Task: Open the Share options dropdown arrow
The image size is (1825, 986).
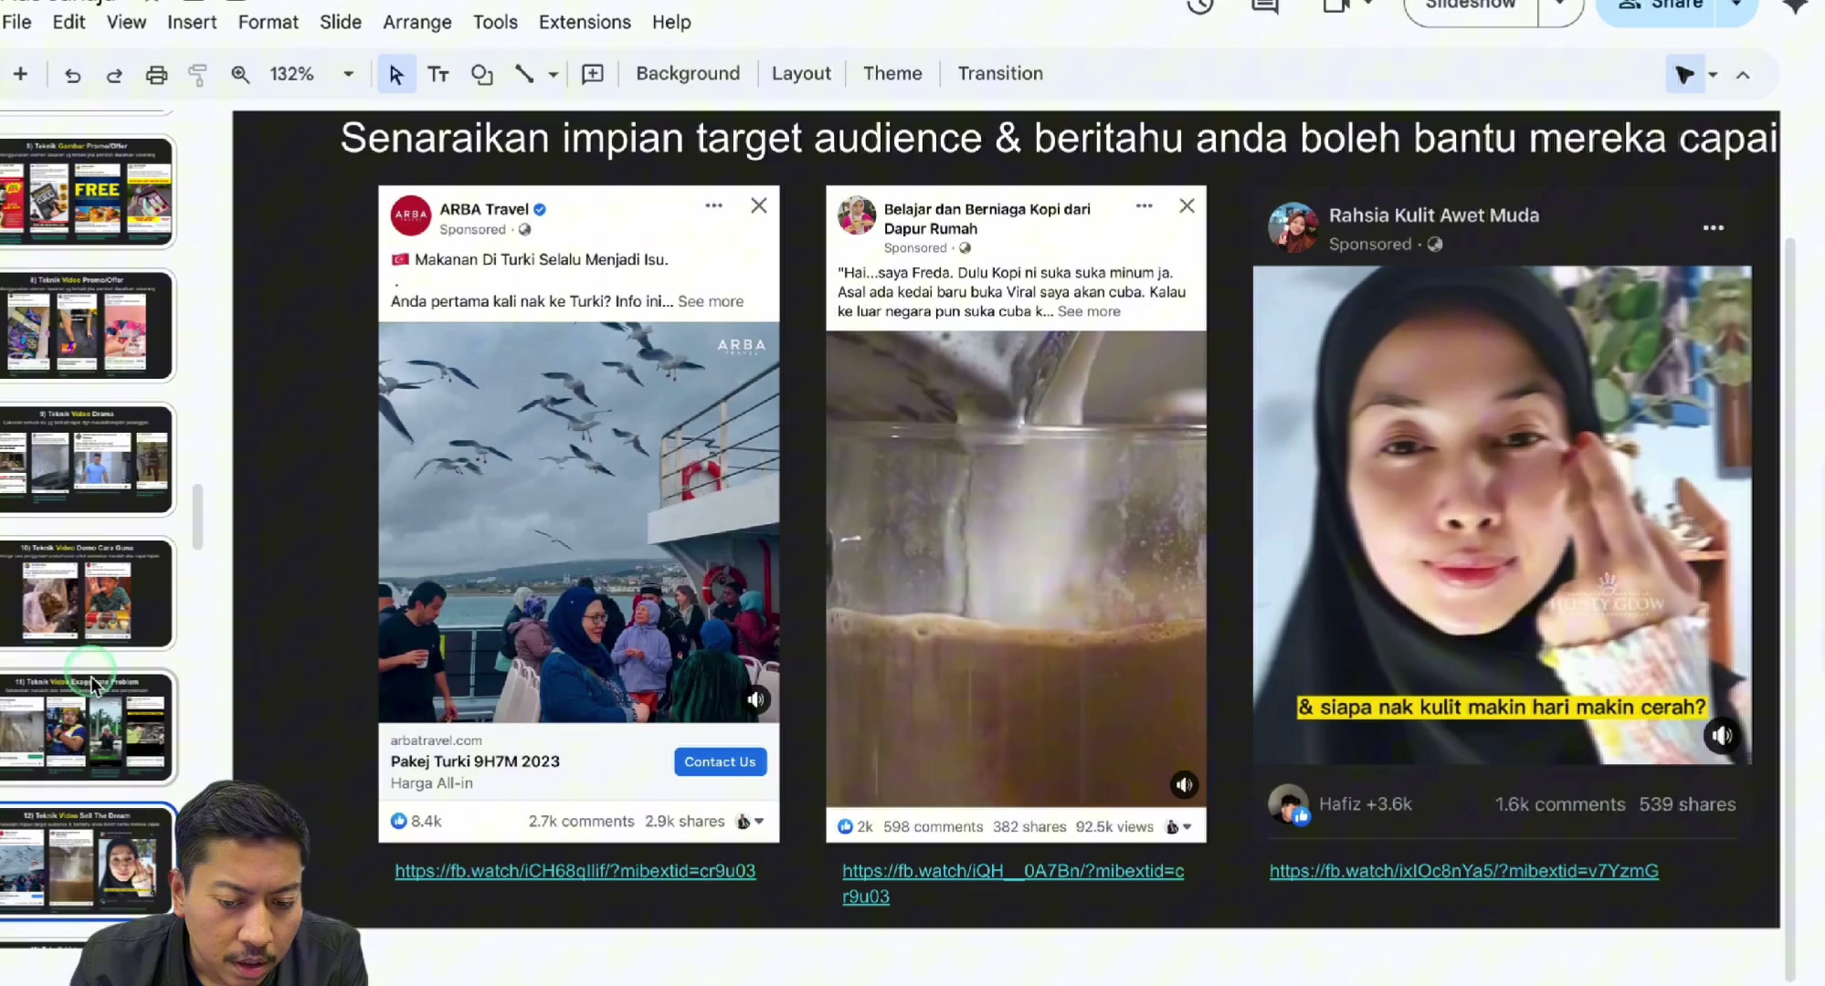Action: tap(1735, 6)
